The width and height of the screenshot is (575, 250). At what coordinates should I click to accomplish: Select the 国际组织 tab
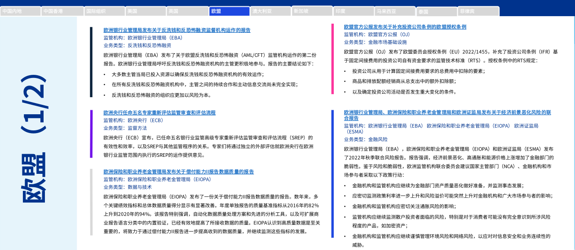104,11
